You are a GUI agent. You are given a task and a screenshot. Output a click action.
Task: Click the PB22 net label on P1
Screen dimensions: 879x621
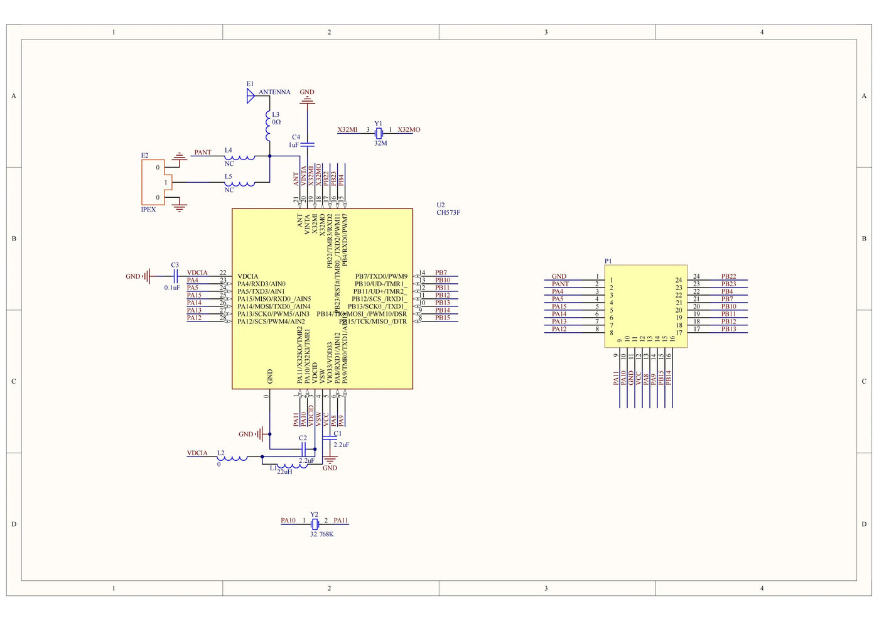[728, 276]
